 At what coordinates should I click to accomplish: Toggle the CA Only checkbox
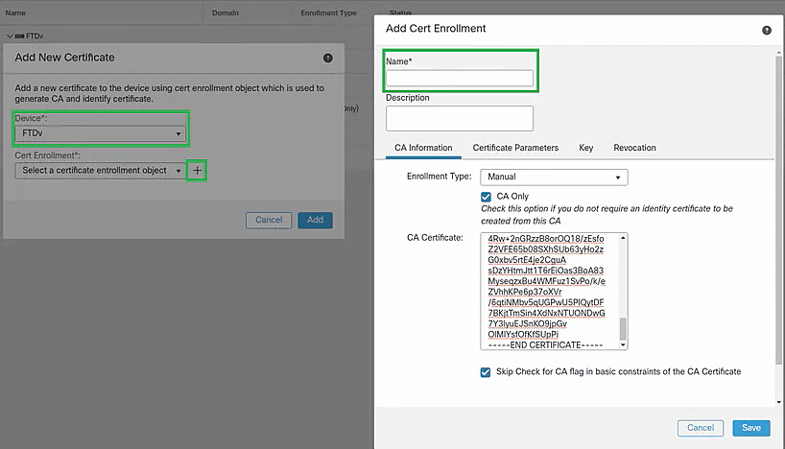tap(486, 196)
